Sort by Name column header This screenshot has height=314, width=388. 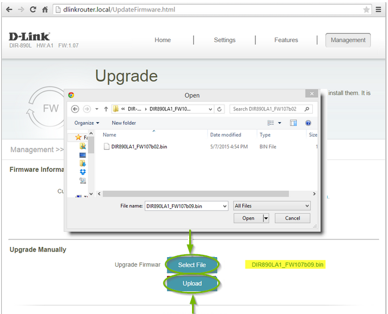[109, 135]
